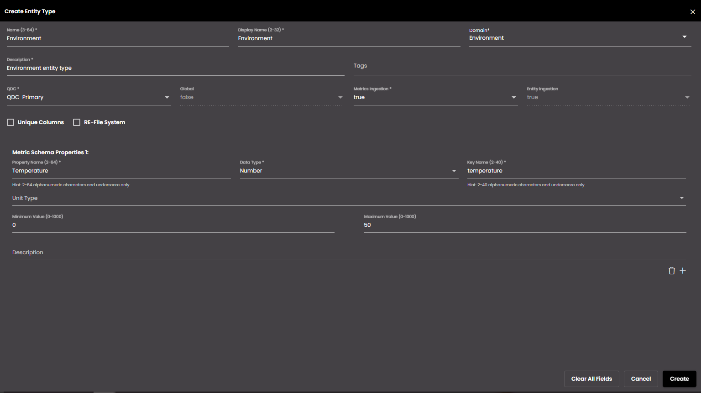Add another metric schema property with plus icon
The width and height of the screenshot is (701, 393).
(683, 271)
